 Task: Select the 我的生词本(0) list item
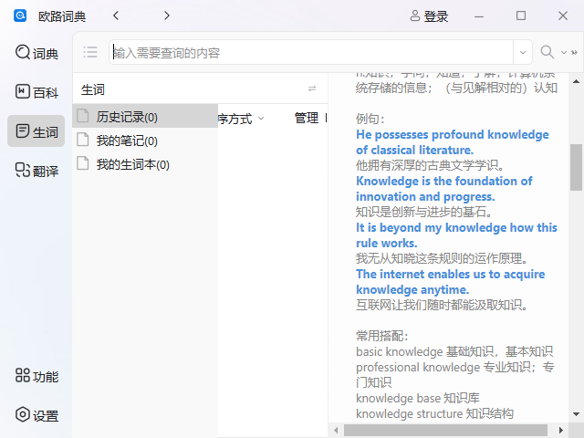click(x=145, y=164)
